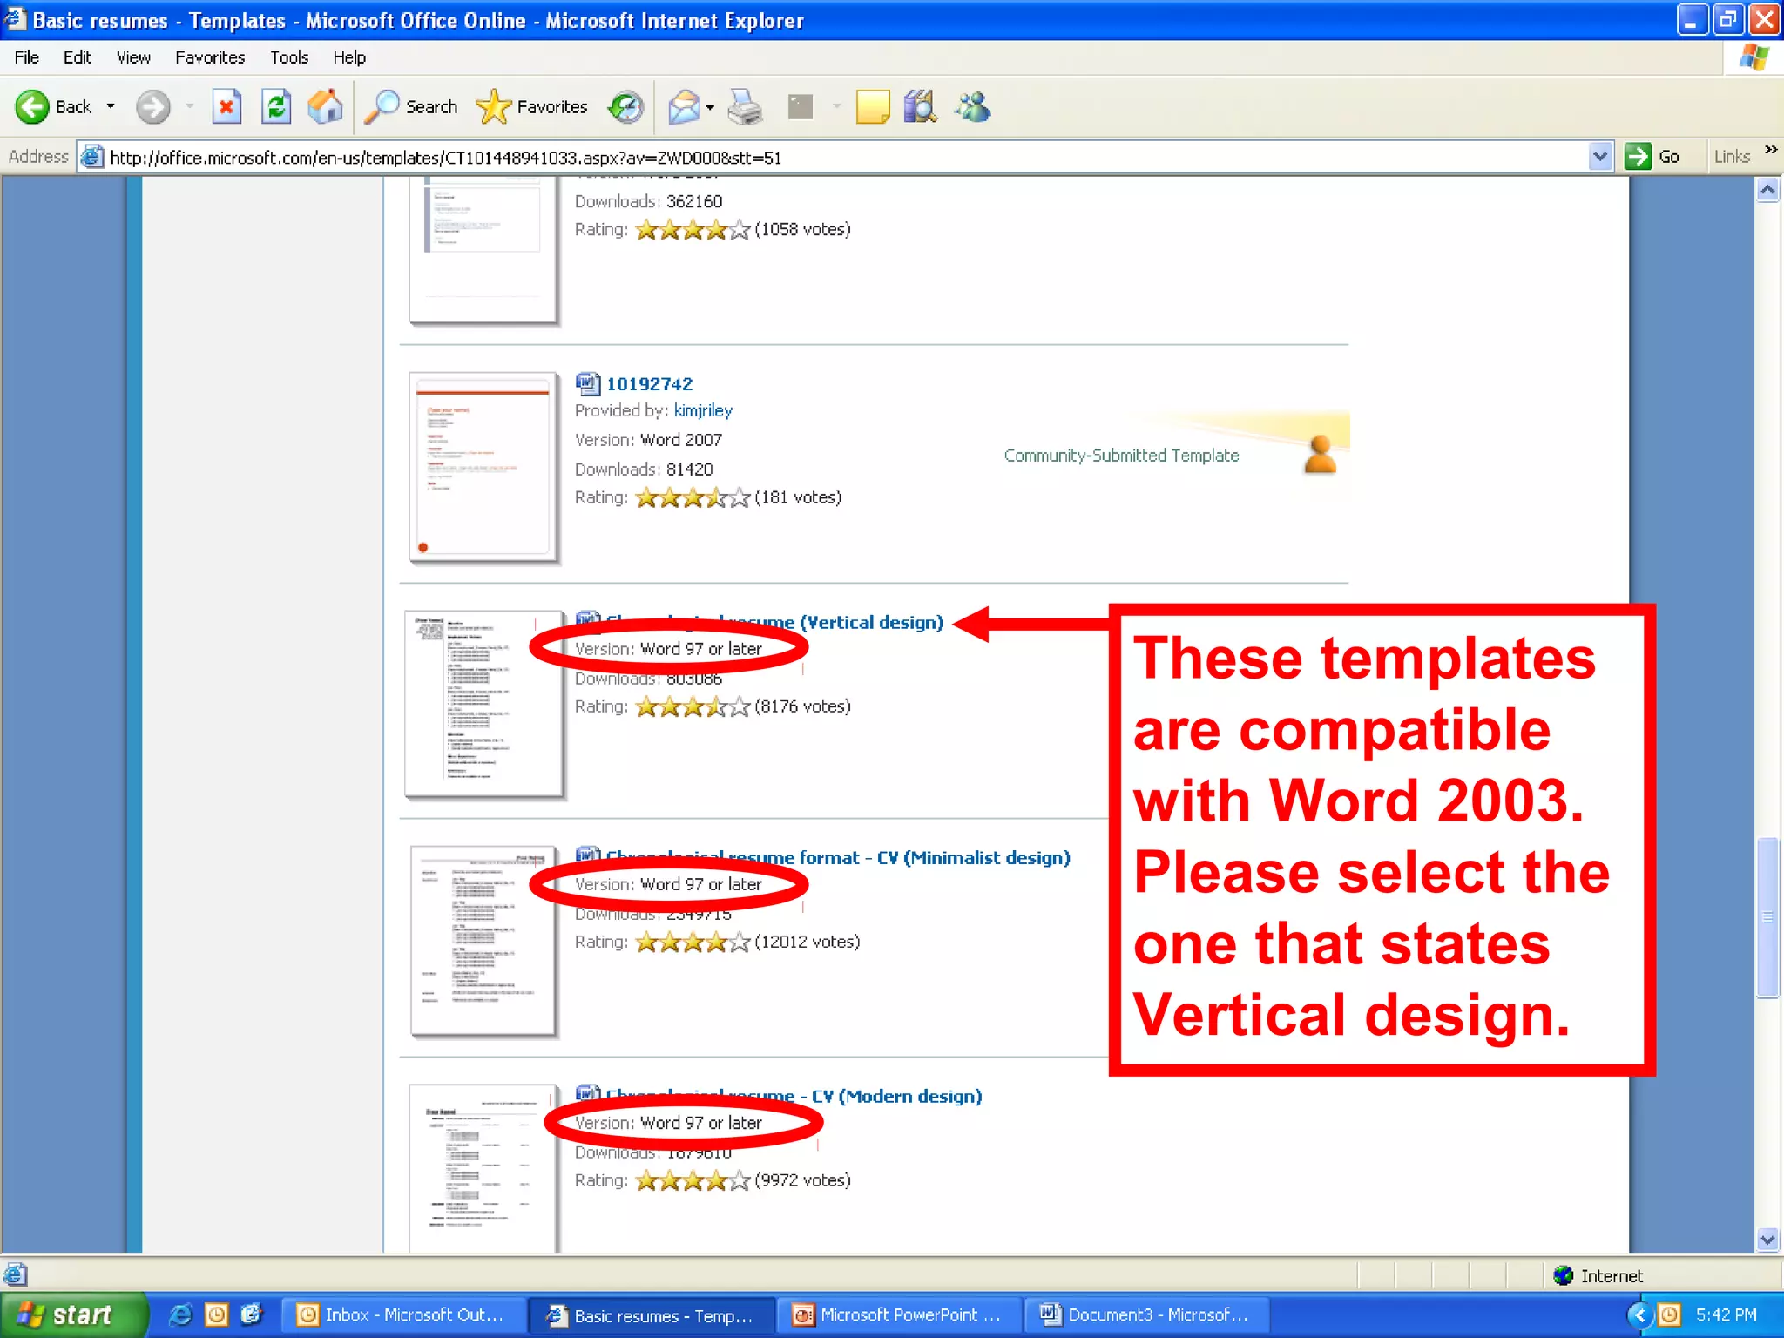Viewport: 1784px width, 1338px height.
Task: Expand the Mail dropdown arrow
Action: coord(710,107)
